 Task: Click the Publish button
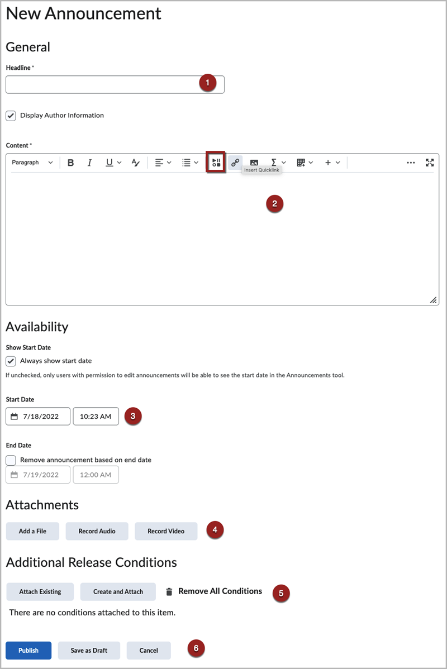click(28, 651)
